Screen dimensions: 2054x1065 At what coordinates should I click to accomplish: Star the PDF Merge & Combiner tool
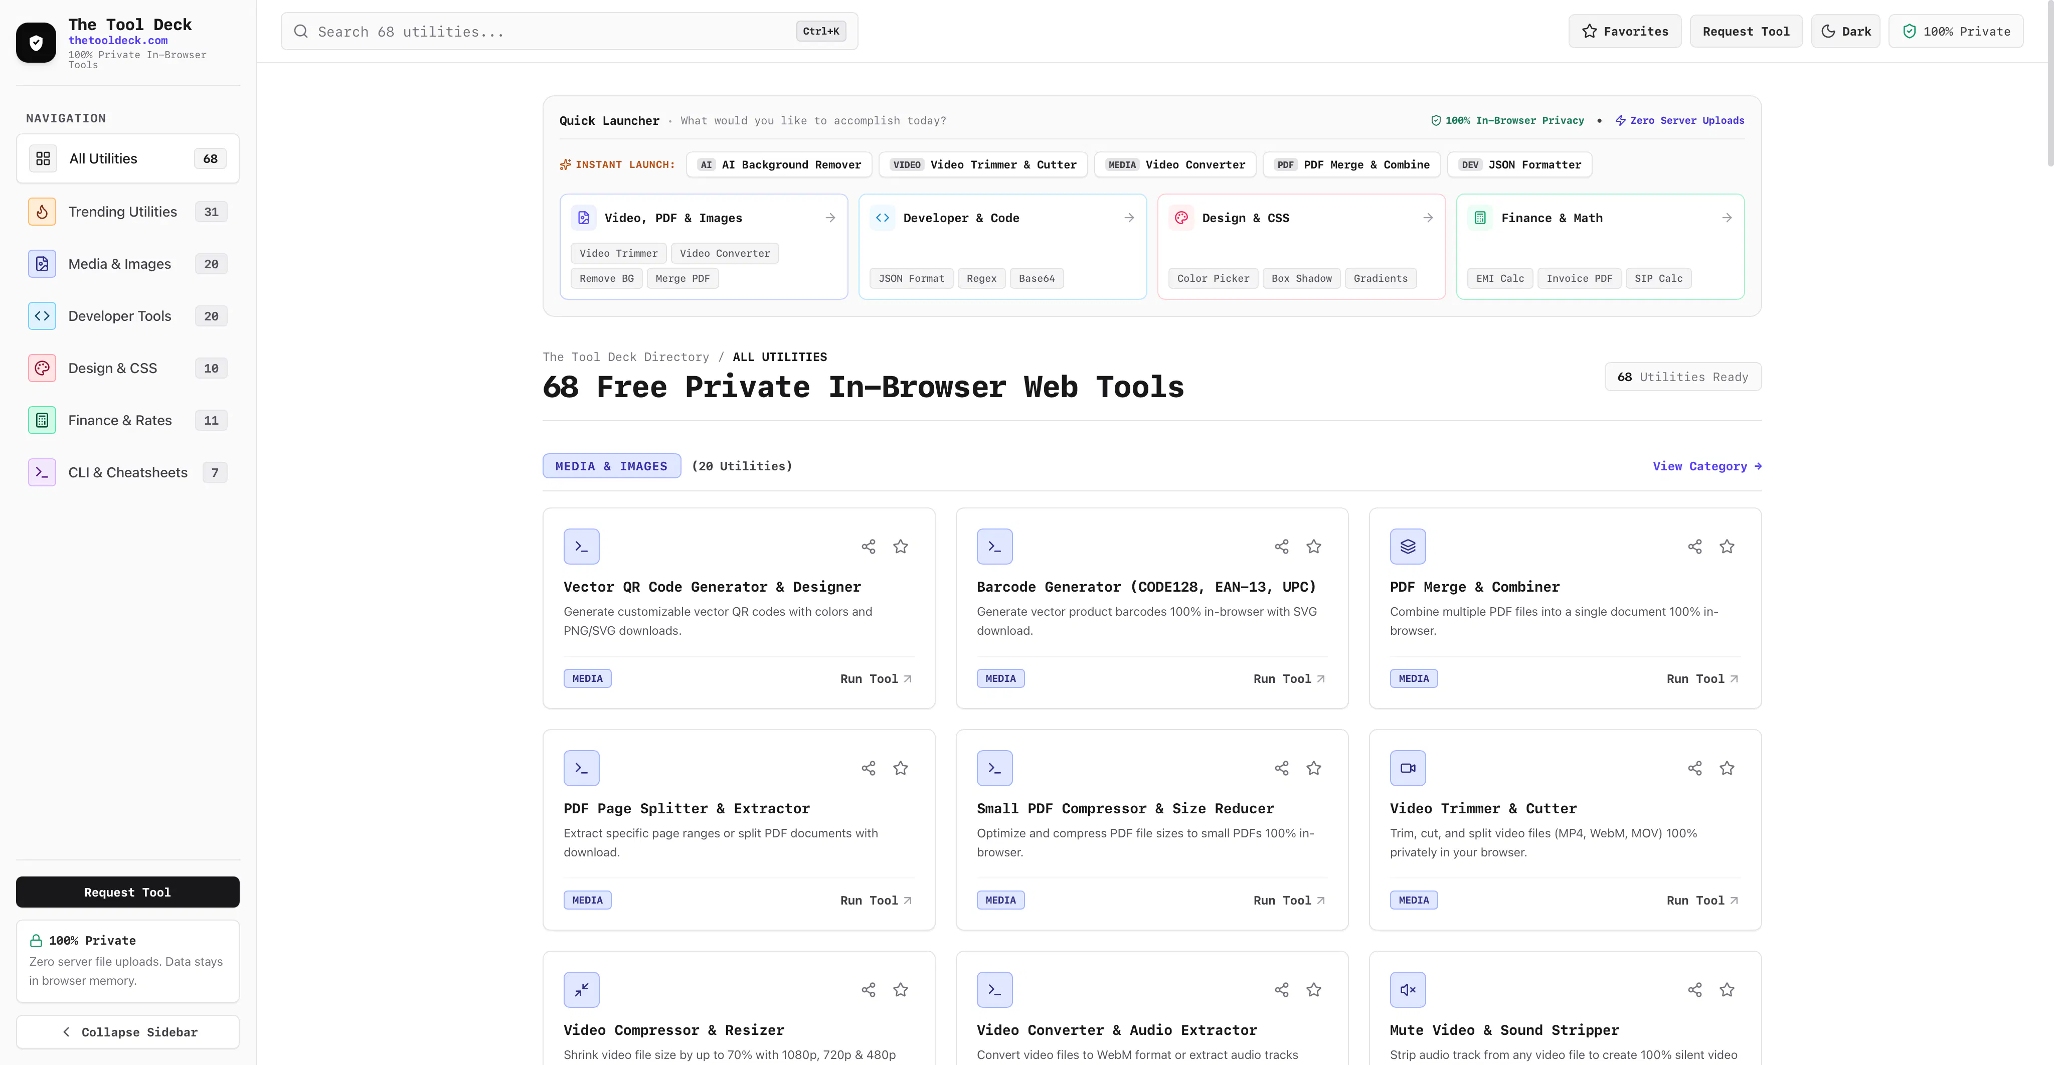click(x=1726, y=546)
